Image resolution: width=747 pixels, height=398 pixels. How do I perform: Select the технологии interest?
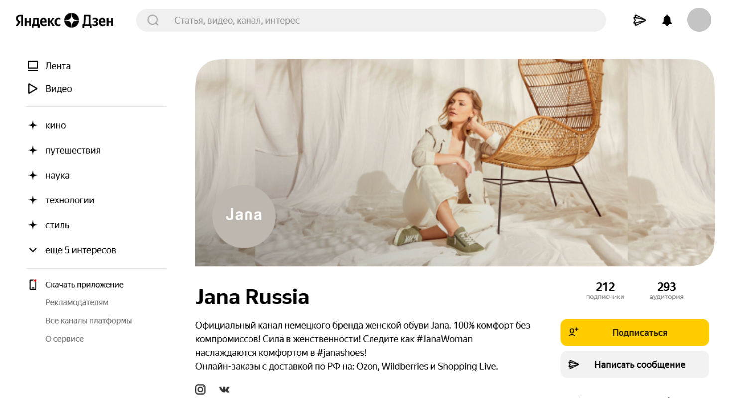pos(69,199)
